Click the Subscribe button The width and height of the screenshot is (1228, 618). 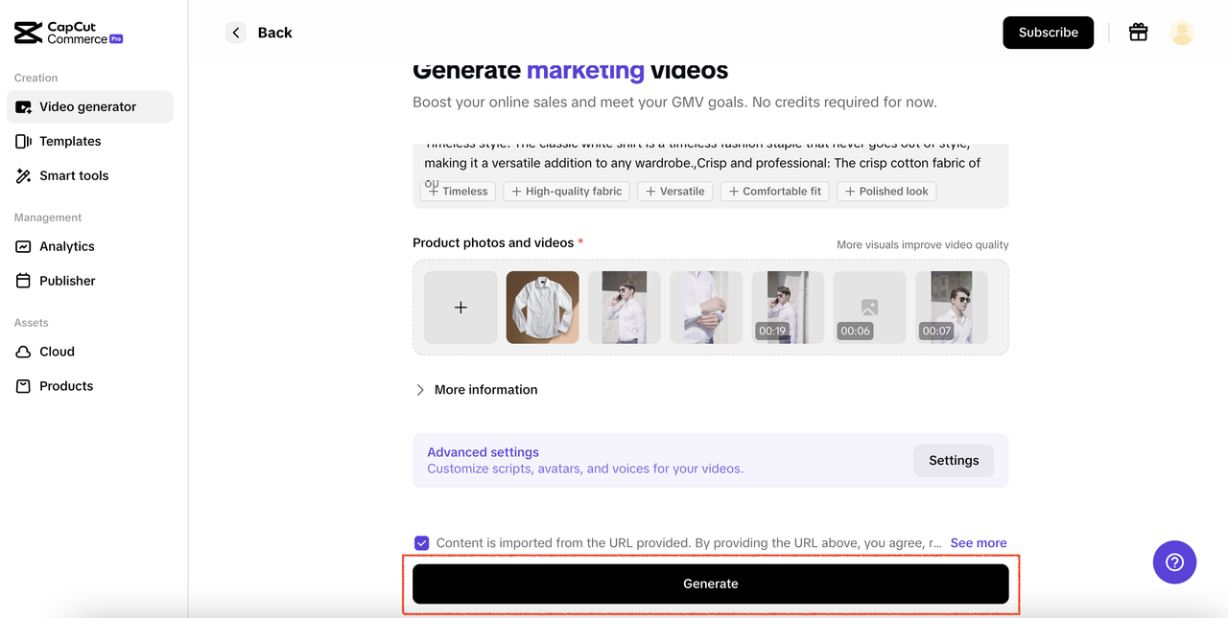click(x=1049, y=33)
